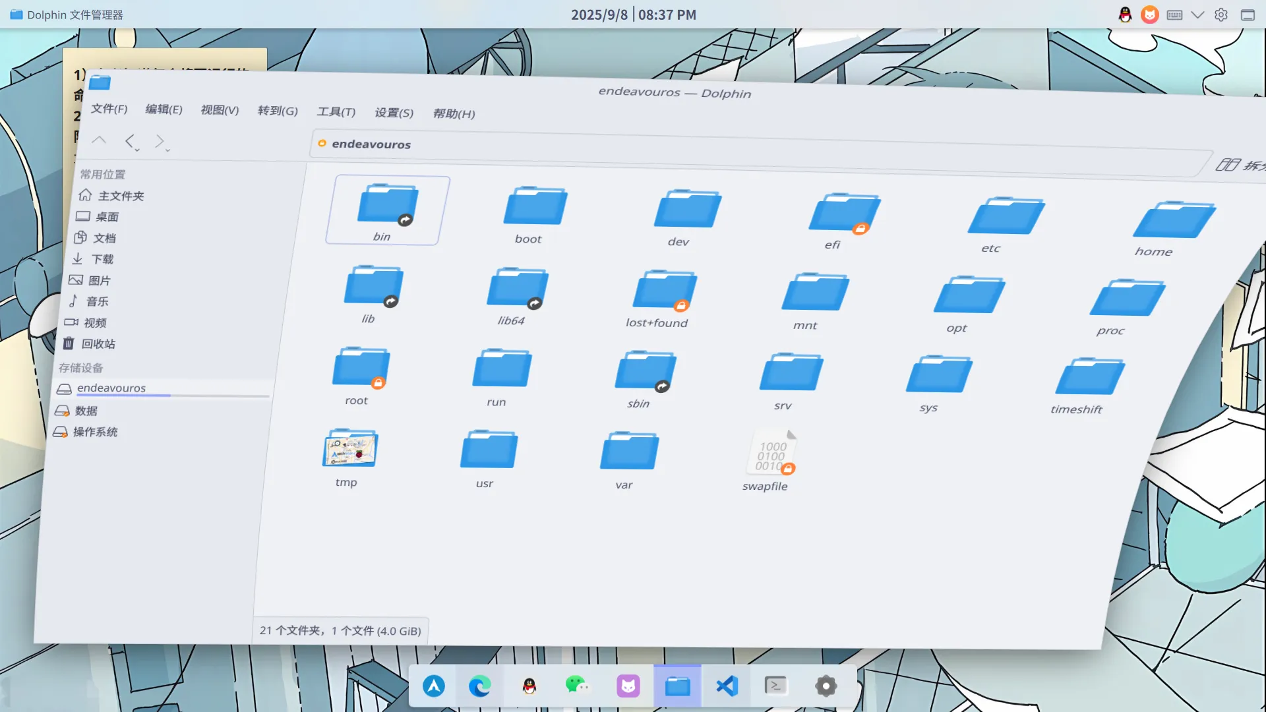Screen dimensions: 1266x712
Task: Click the endeavouros breadcrumb in location bar
Action: click(x=371, y=144)
